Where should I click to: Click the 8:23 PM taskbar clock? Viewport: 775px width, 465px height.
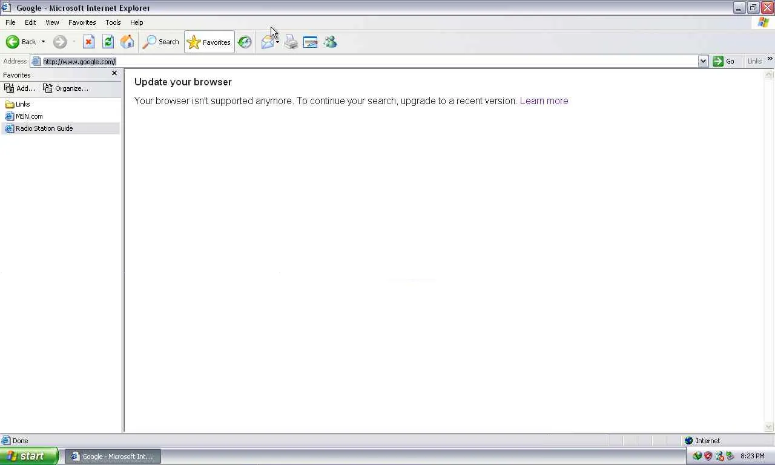click(x=752, y=457)
